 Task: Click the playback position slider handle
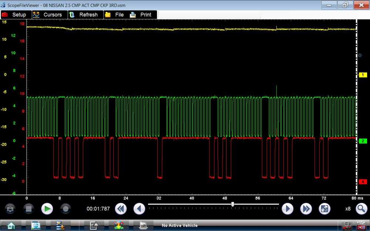click(x=232, y=204)
